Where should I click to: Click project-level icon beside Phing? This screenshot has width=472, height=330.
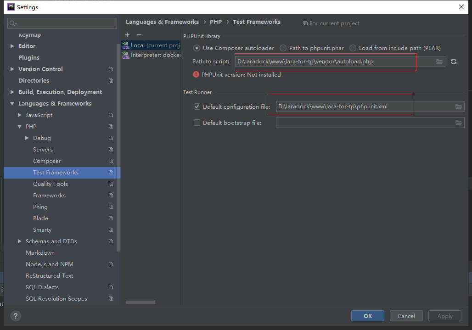[111, 207]
